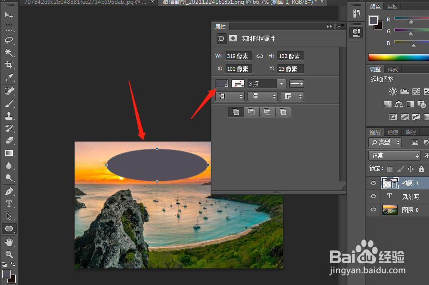Open the stroke line join dropdown

(x=293, y=96)
